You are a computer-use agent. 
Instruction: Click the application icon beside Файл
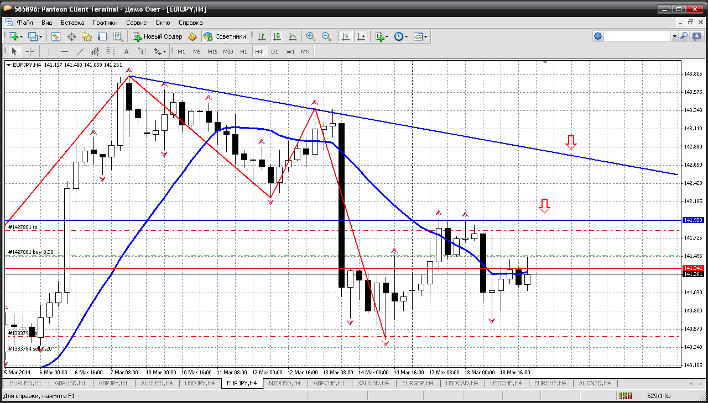click(x=9, y=23)
